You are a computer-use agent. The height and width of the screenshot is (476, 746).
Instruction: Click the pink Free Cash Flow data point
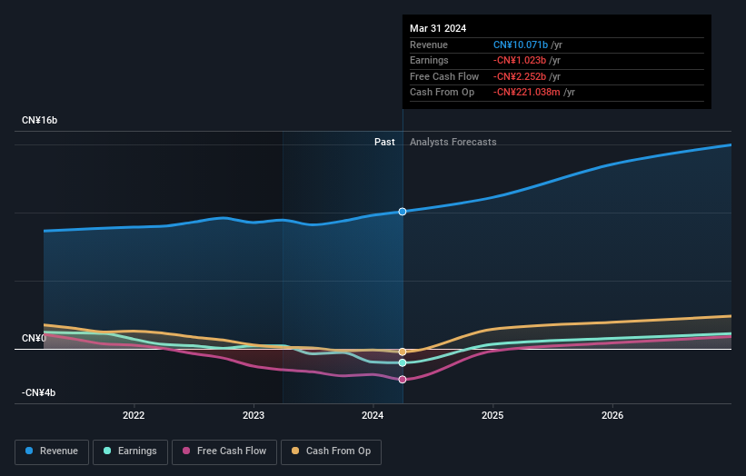[403, 380]
